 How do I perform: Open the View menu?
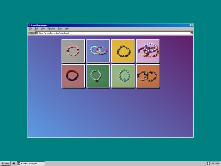click(x=43, y=29)
